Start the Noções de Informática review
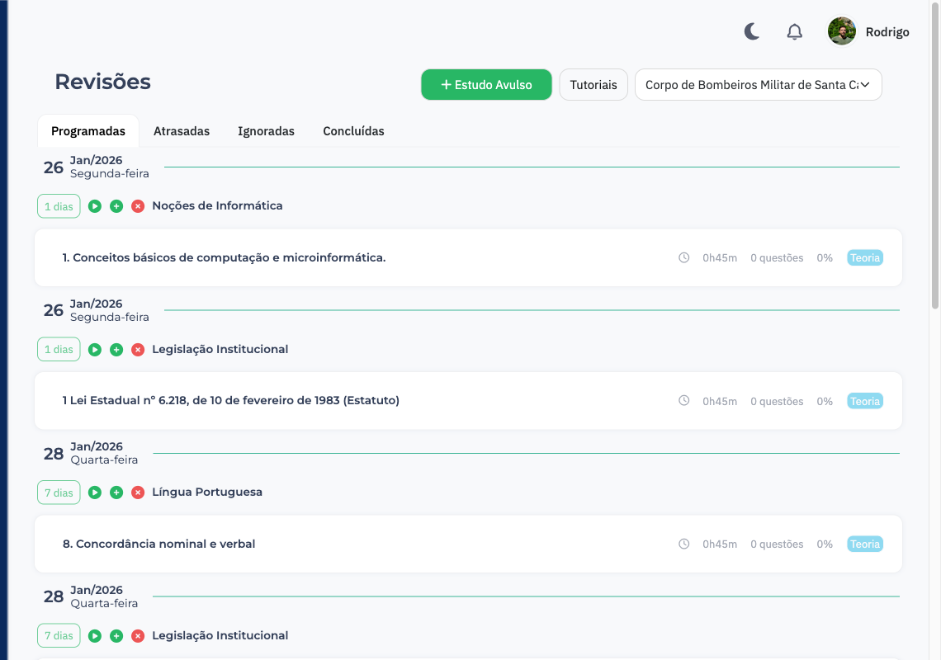941x660 pixels. [x=95, y=206]
